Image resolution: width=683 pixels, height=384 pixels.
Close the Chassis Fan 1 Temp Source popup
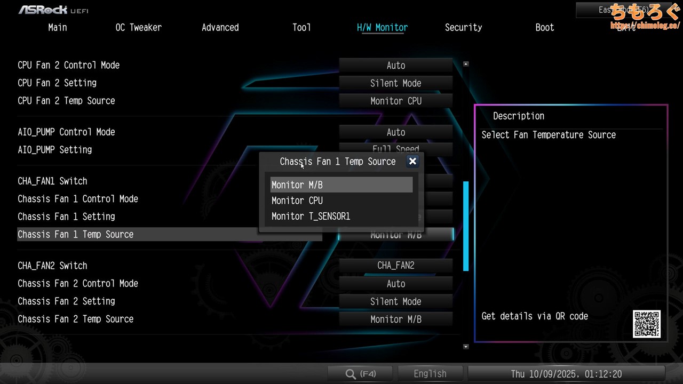coord(412,162)
